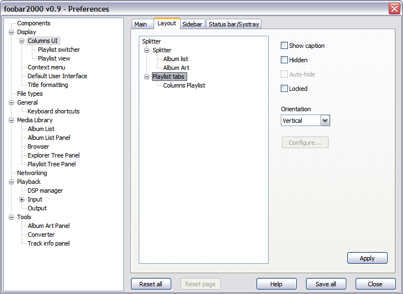The image size is (403, 294).
Task: Collapse the Tools tree node
Action: (12, 217)
